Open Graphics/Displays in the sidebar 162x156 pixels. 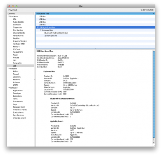(20, 41)
